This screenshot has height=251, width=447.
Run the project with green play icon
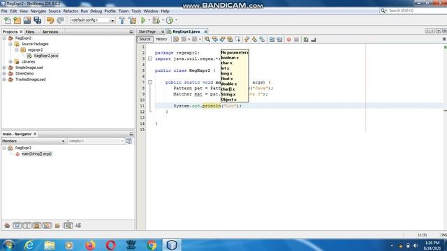pos(143,20)
